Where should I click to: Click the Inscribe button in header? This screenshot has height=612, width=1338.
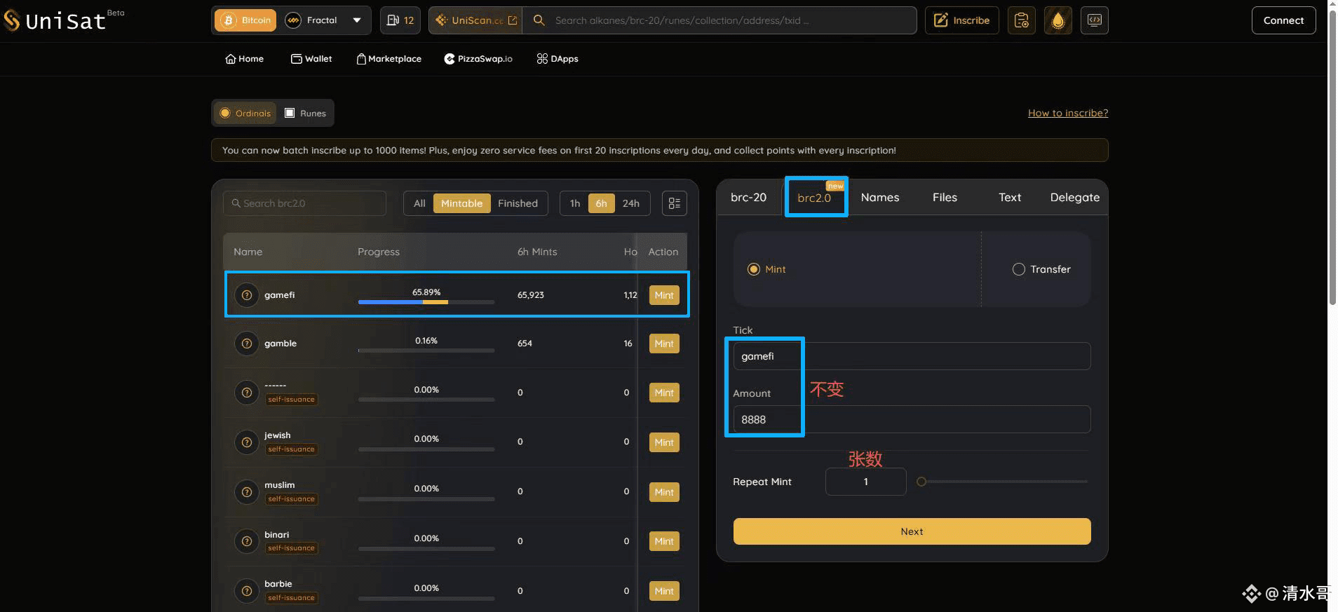(x=961, y=20)
